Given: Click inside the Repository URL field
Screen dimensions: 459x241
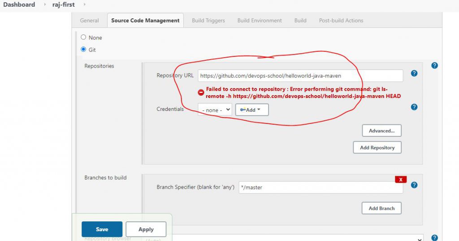Looking at the screenshot, I should tap(300, 76).
